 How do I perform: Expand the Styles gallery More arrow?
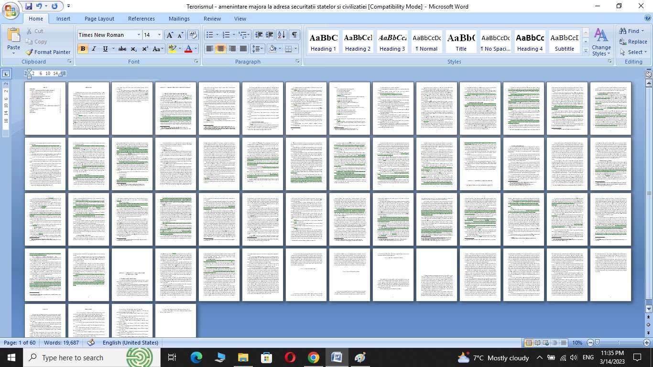coord(586,51)
